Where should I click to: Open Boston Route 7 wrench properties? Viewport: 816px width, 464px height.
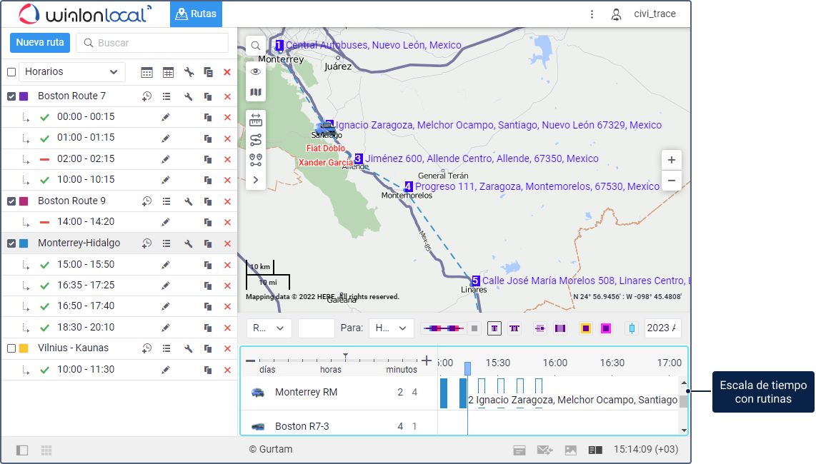(x=189, y=96)
